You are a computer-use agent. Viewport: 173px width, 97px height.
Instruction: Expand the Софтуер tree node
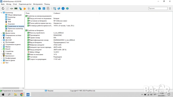point(1,54)
